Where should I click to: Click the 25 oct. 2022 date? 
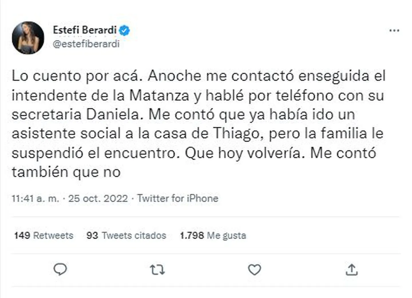point(98,199)
